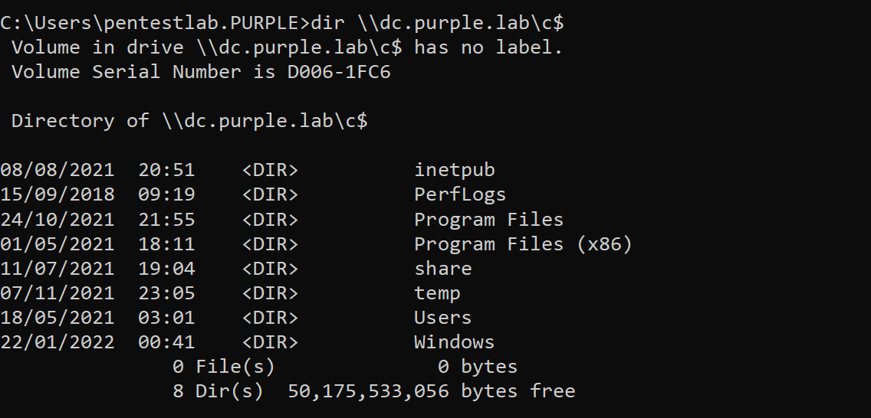
Task: Click the "Directory of" path line
Action: 189,121
